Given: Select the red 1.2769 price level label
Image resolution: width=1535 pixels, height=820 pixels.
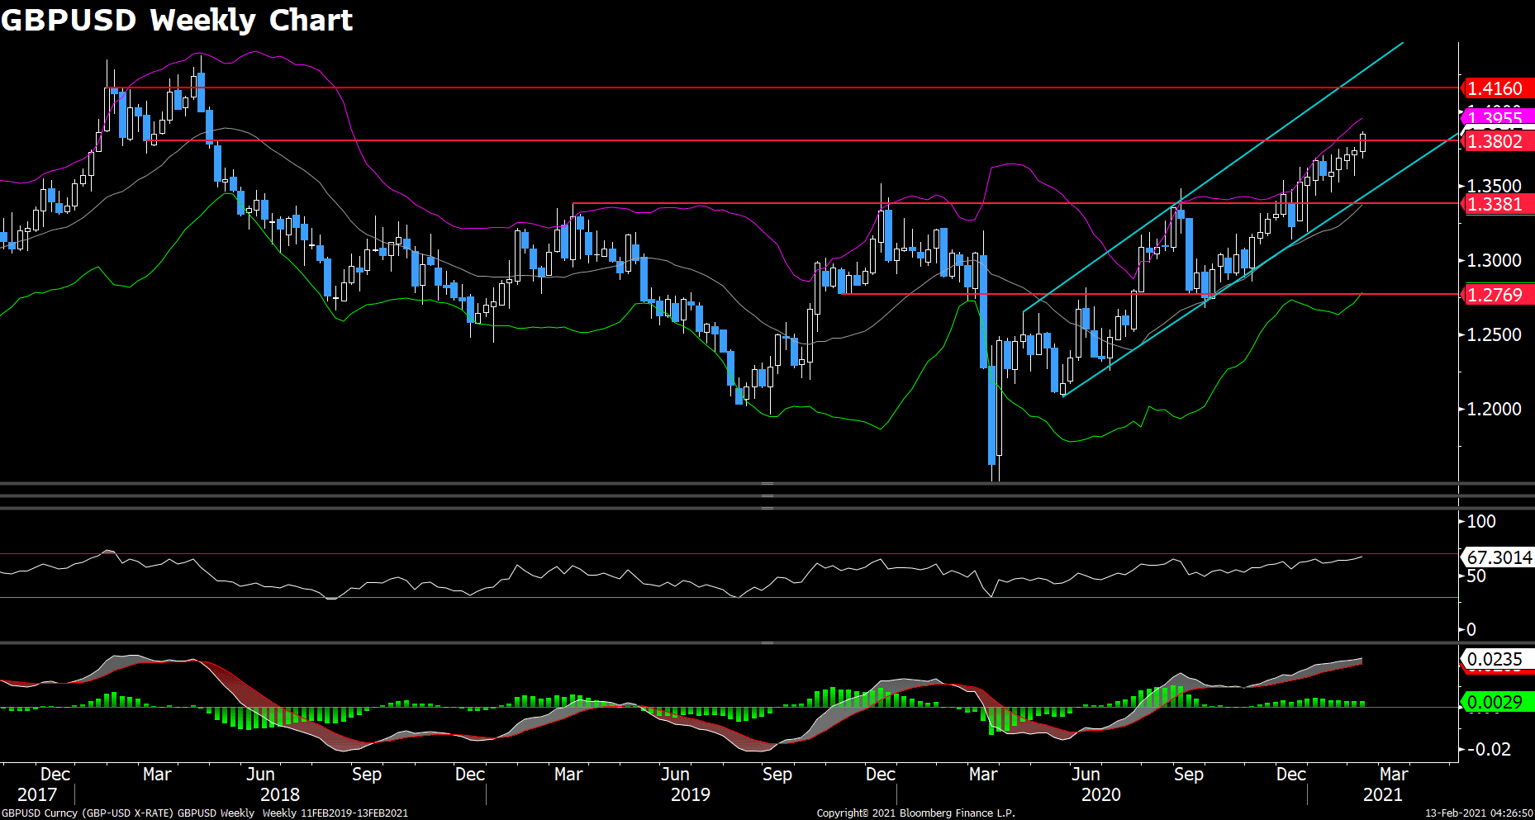Looking at the screenshot, I should pos(1497,295).
